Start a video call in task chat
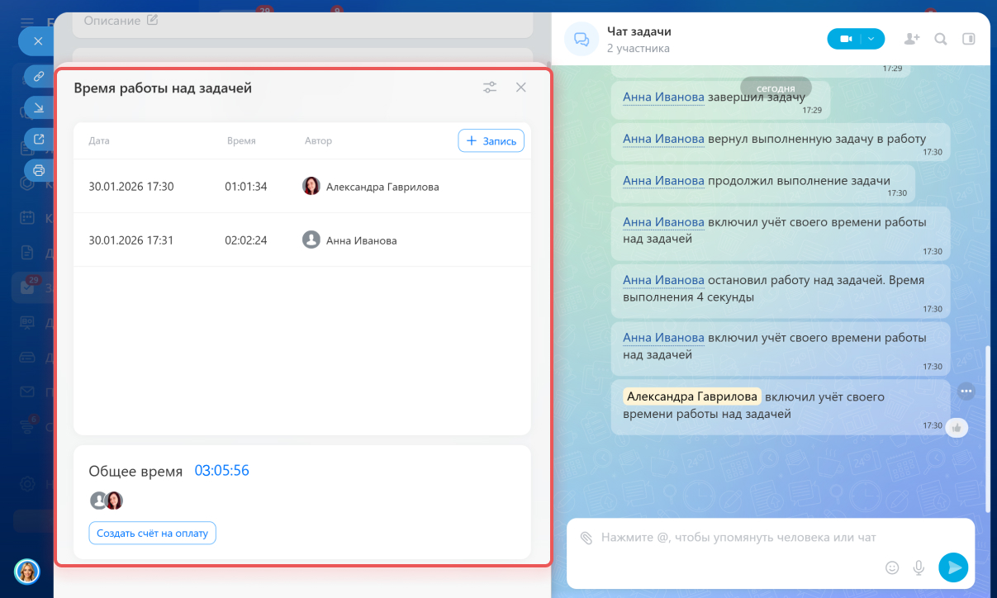This screenshot has height=598, width=997. pos(845,39)
